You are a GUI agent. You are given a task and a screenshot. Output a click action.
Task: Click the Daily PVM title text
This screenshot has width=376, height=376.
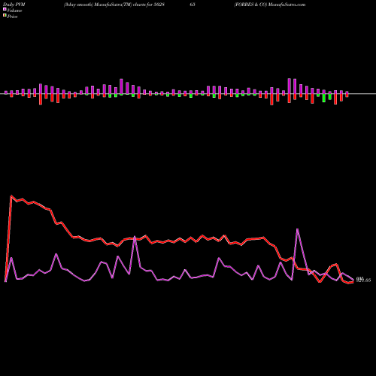pos(15,5)
